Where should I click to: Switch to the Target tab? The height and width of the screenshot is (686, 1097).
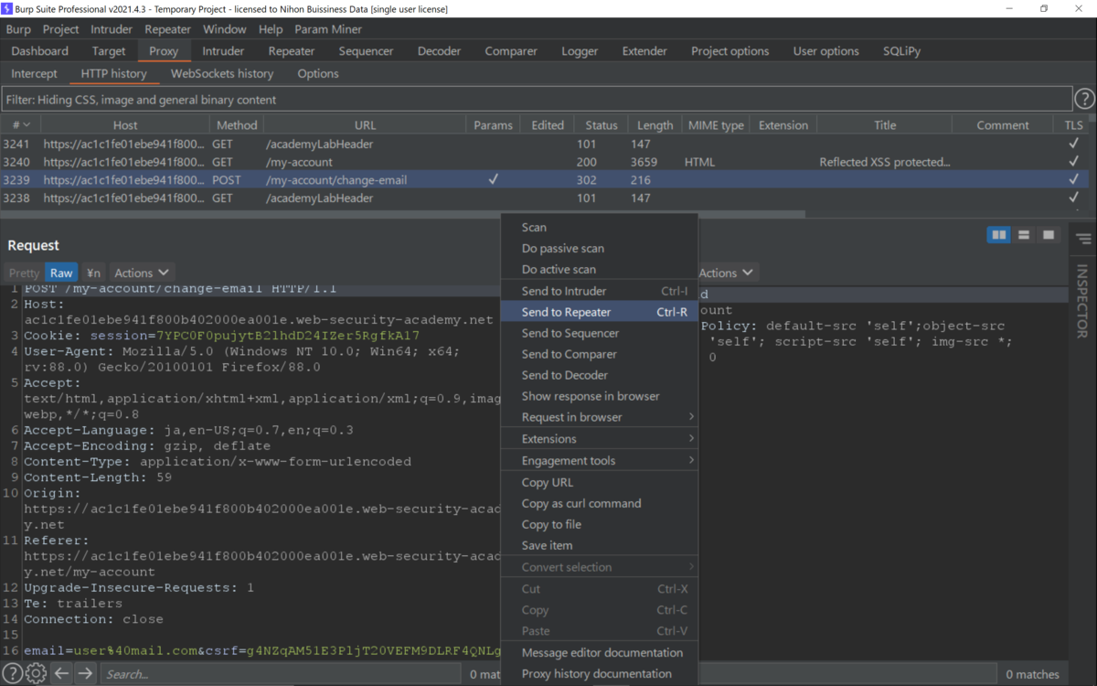click(x=109, y=51)
